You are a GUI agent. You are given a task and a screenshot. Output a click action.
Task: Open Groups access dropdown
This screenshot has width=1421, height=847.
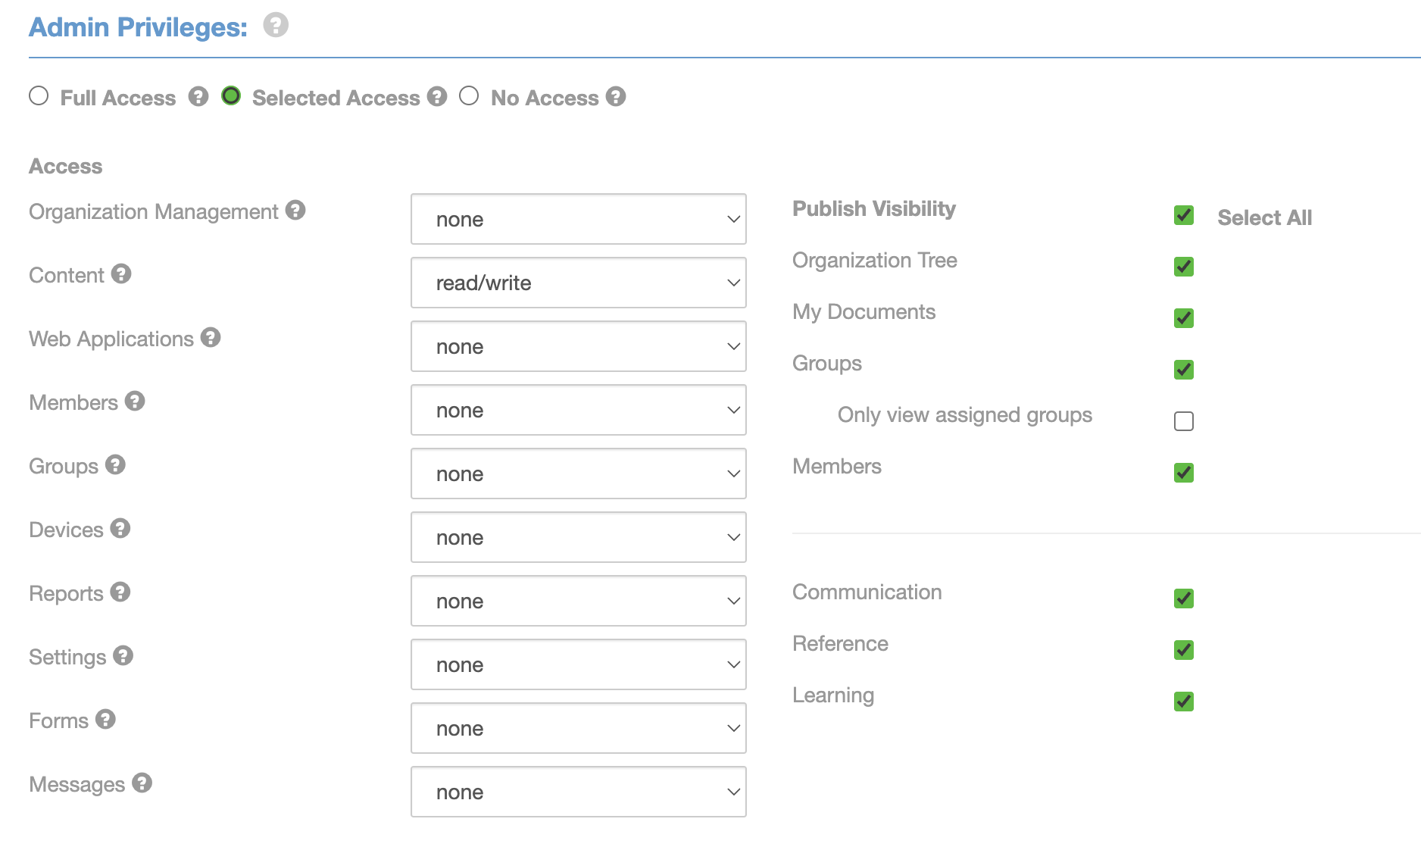click(579, 474)
